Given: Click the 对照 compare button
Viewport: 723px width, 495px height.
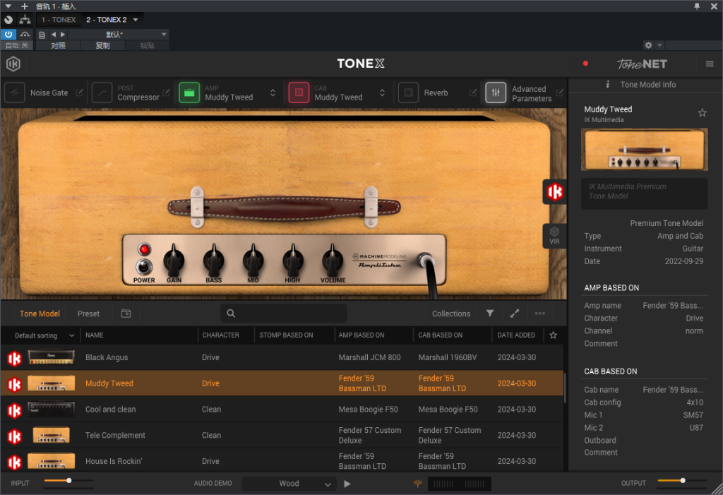Looking at the screenshot, I should tap(58, 45).
